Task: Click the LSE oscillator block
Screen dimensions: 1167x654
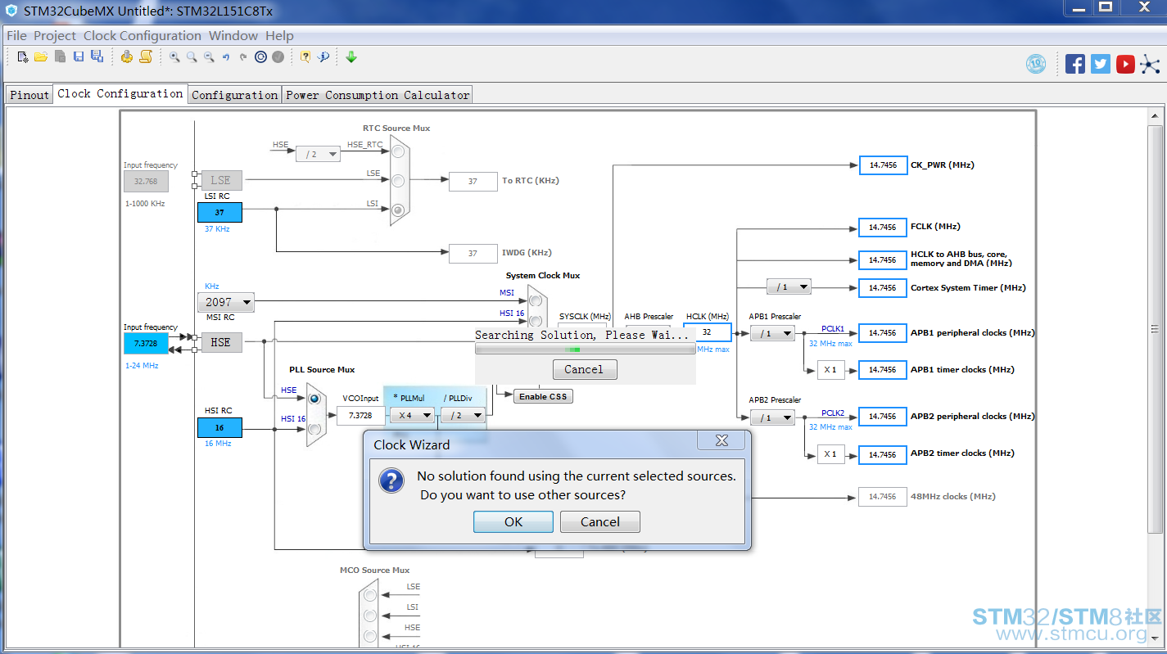Action: tap(220, 180)
